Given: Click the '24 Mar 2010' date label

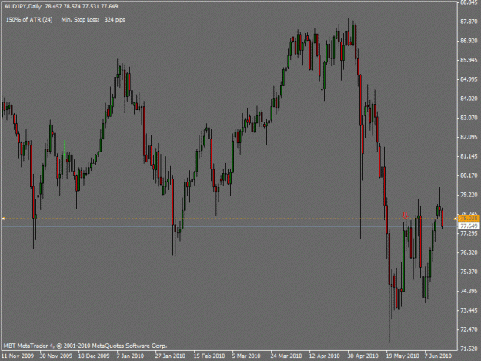Looking at the screenshot, I should (x=286, y=356).
